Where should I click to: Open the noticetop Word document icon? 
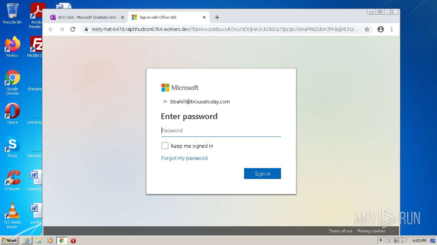pyautogui.click(x=35, y=180)
